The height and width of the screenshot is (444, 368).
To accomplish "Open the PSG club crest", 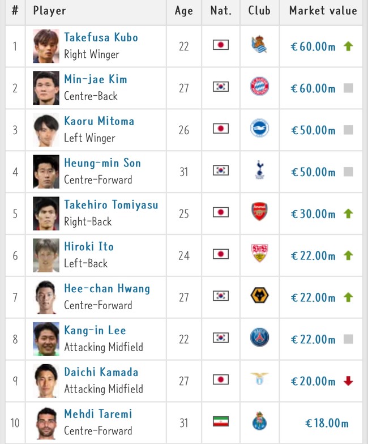I will tap(259, 338).
